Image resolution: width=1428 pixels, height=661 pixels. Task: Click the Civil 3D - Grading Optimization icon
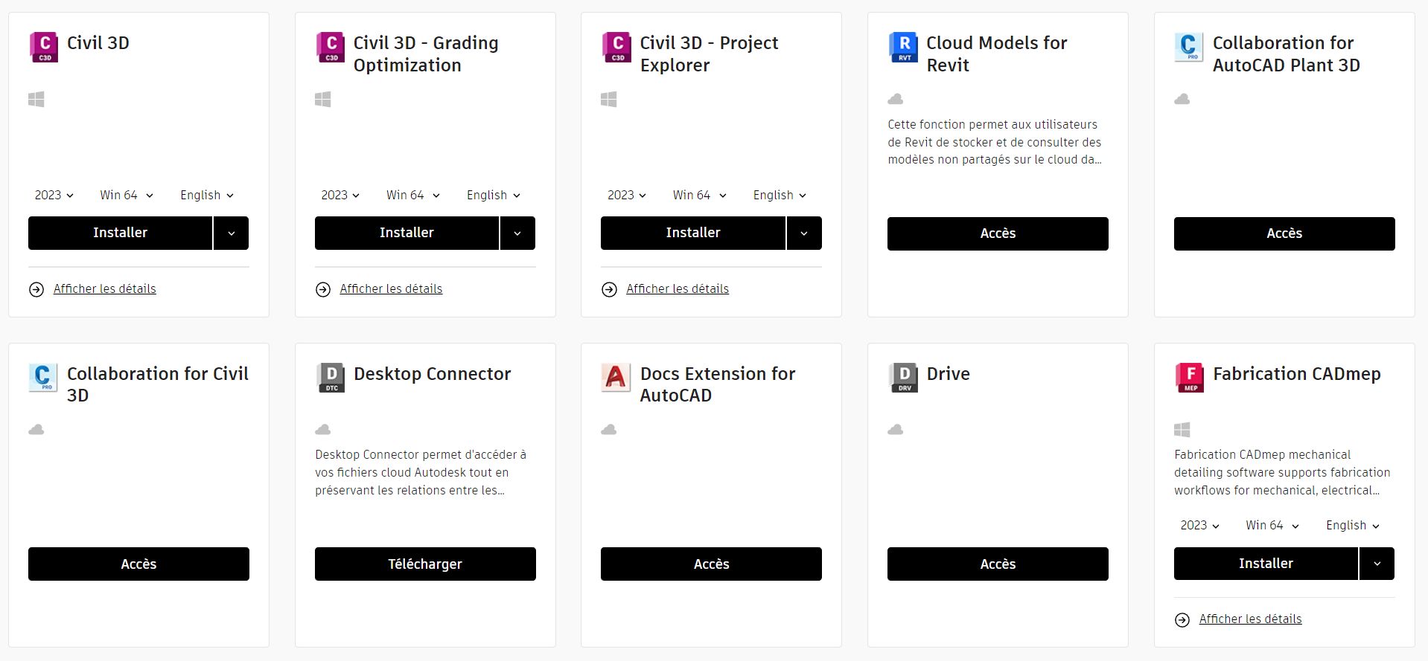pyautogui.click(x=331, y=47)
